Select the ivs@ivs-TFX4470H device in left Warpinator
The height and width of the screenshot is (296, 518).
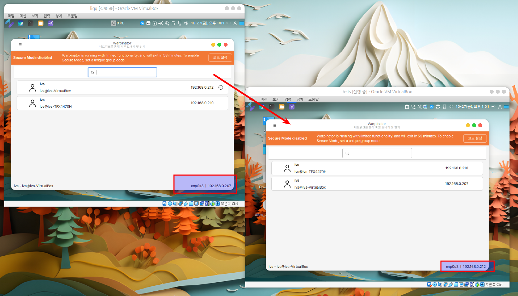tap(122, 103)
